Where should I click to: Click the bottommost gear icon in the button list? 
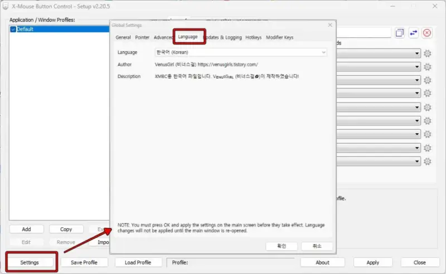pyautogui.click(x=428, y=162)
